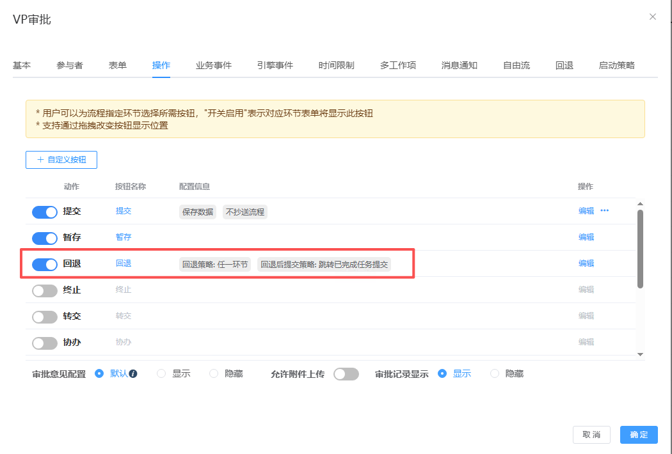
Task: Select 显示 radio for 审批意见配置
Action: (161, 373)
